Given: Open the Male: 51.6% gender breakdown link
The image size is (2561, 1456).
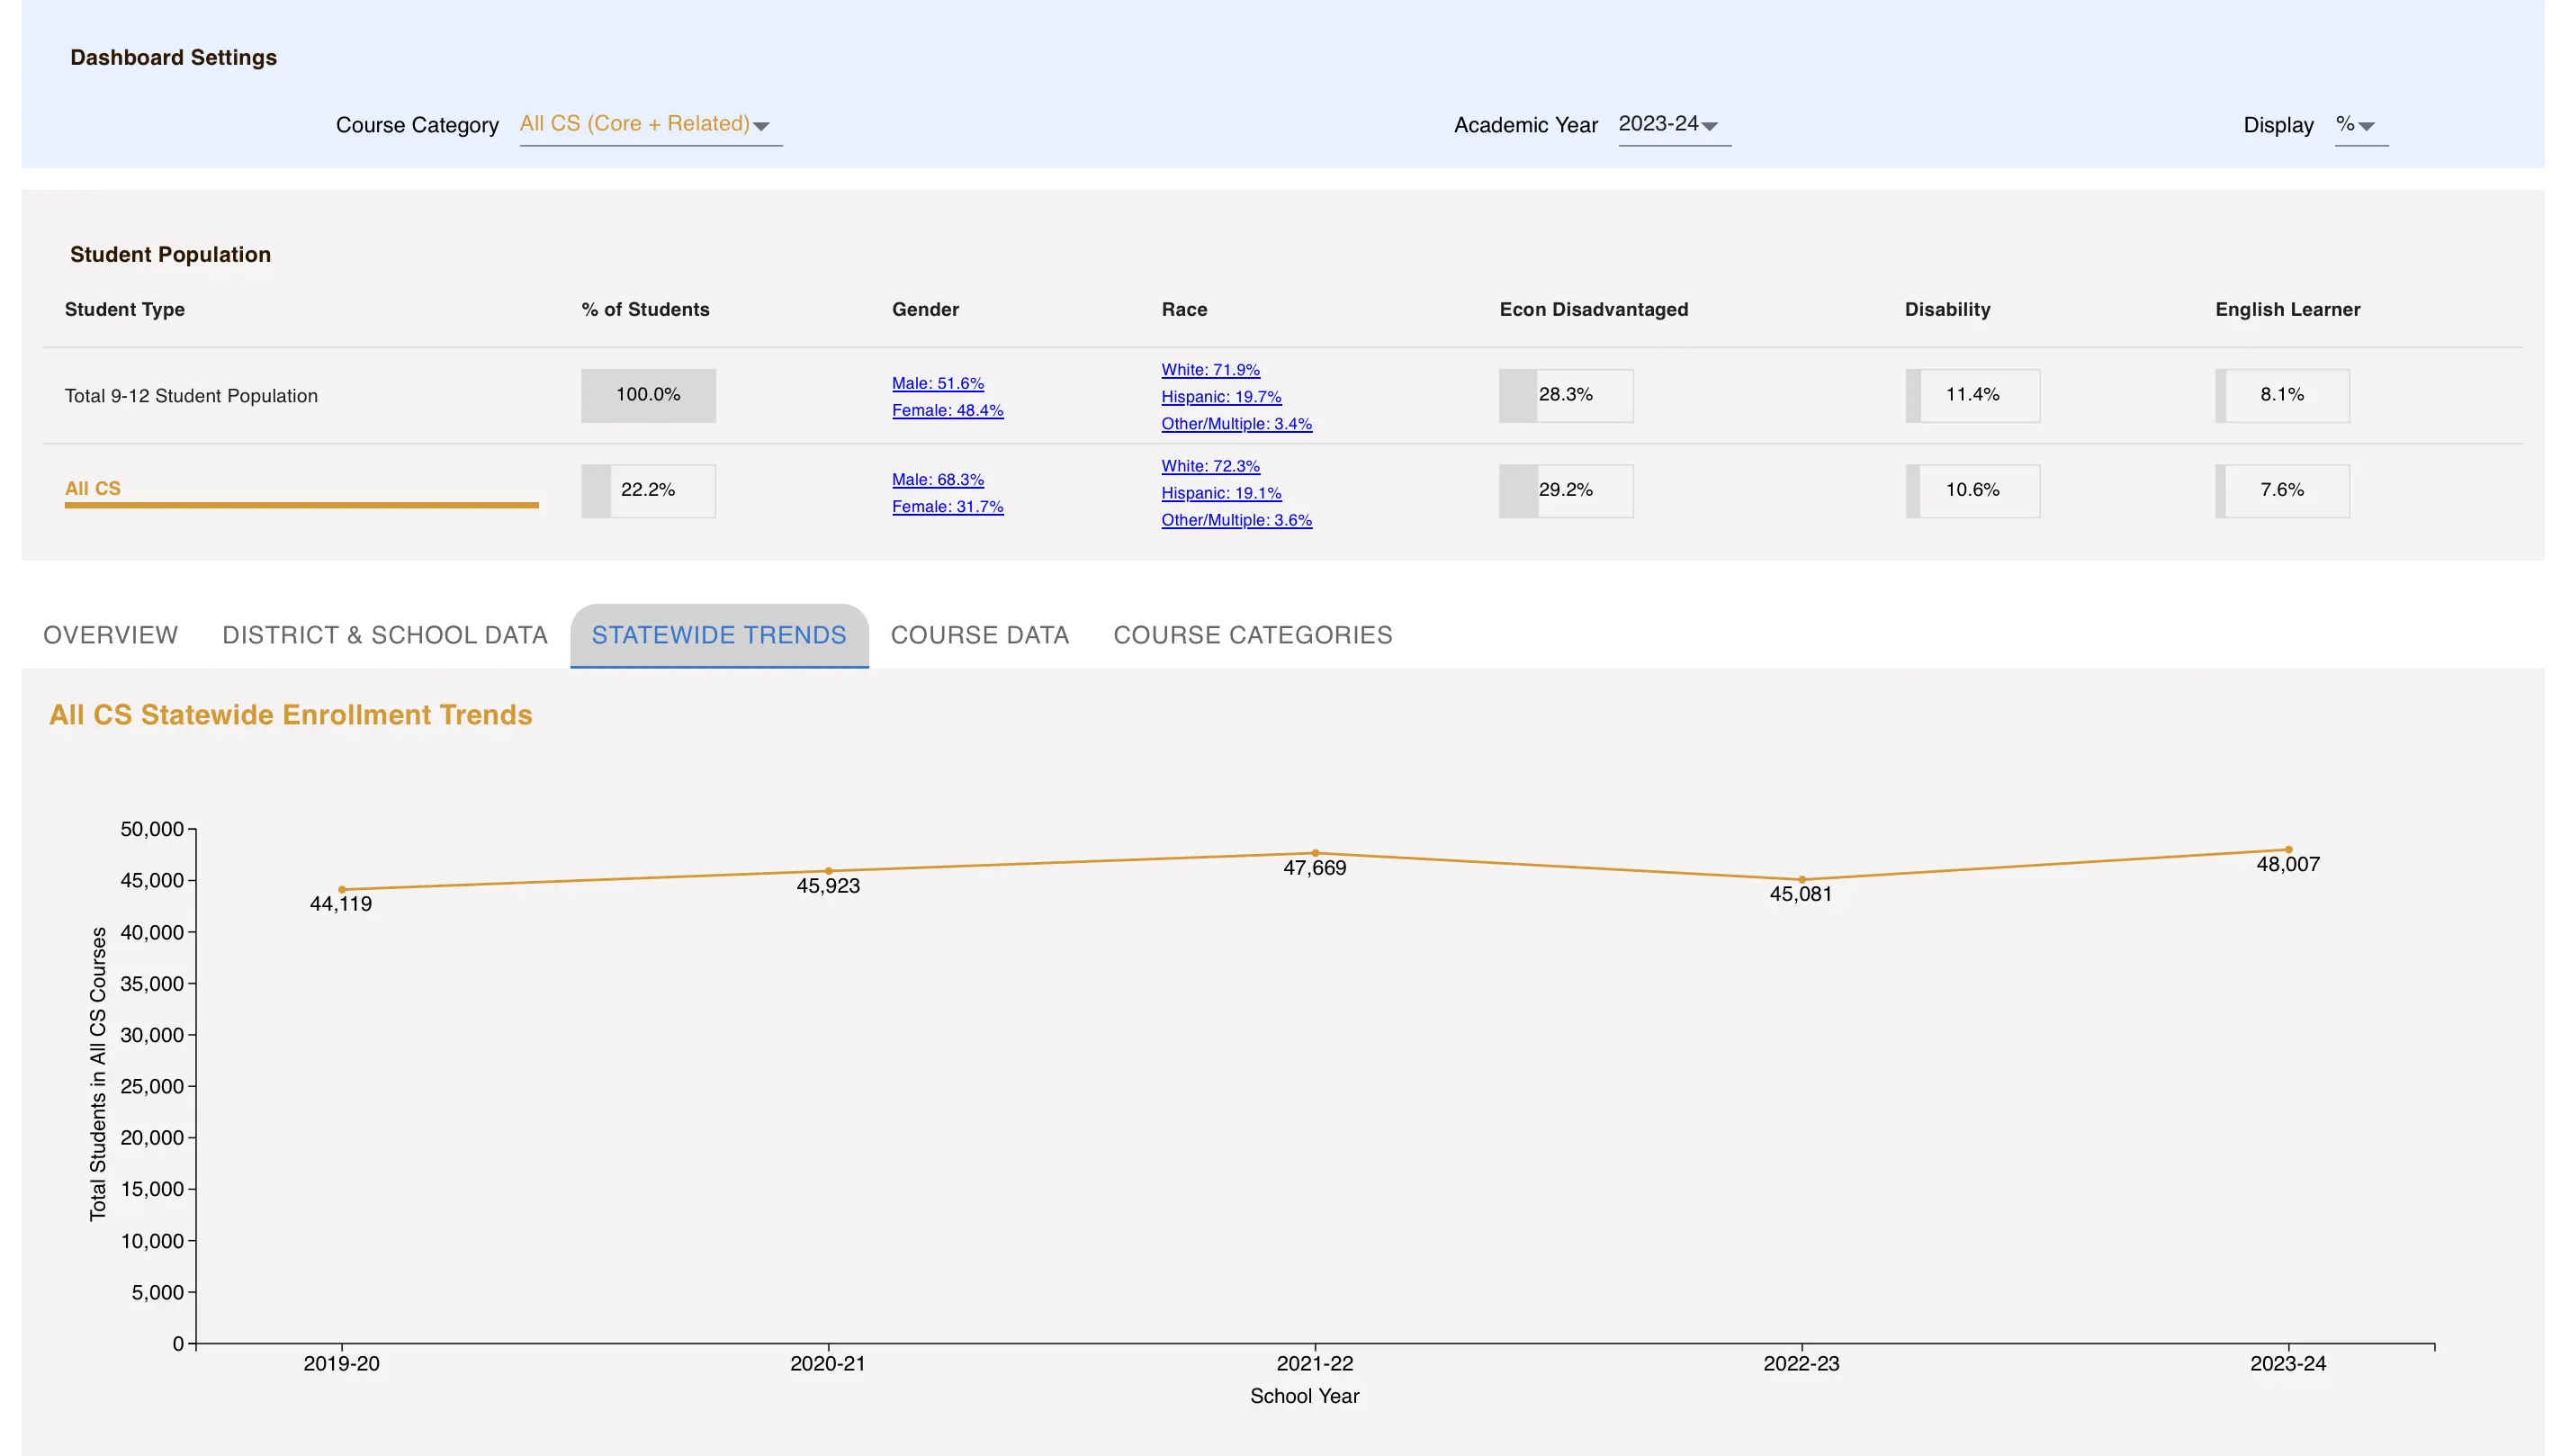Looking at the screenshot, I should click(x=937, y=383).
